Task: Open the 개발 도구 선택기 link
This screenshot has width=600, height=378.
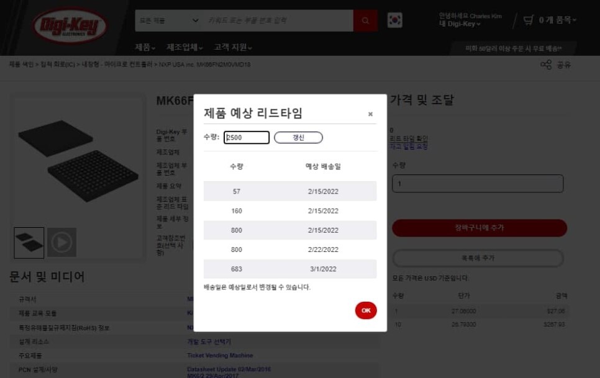Action: (x=209, y=341)
